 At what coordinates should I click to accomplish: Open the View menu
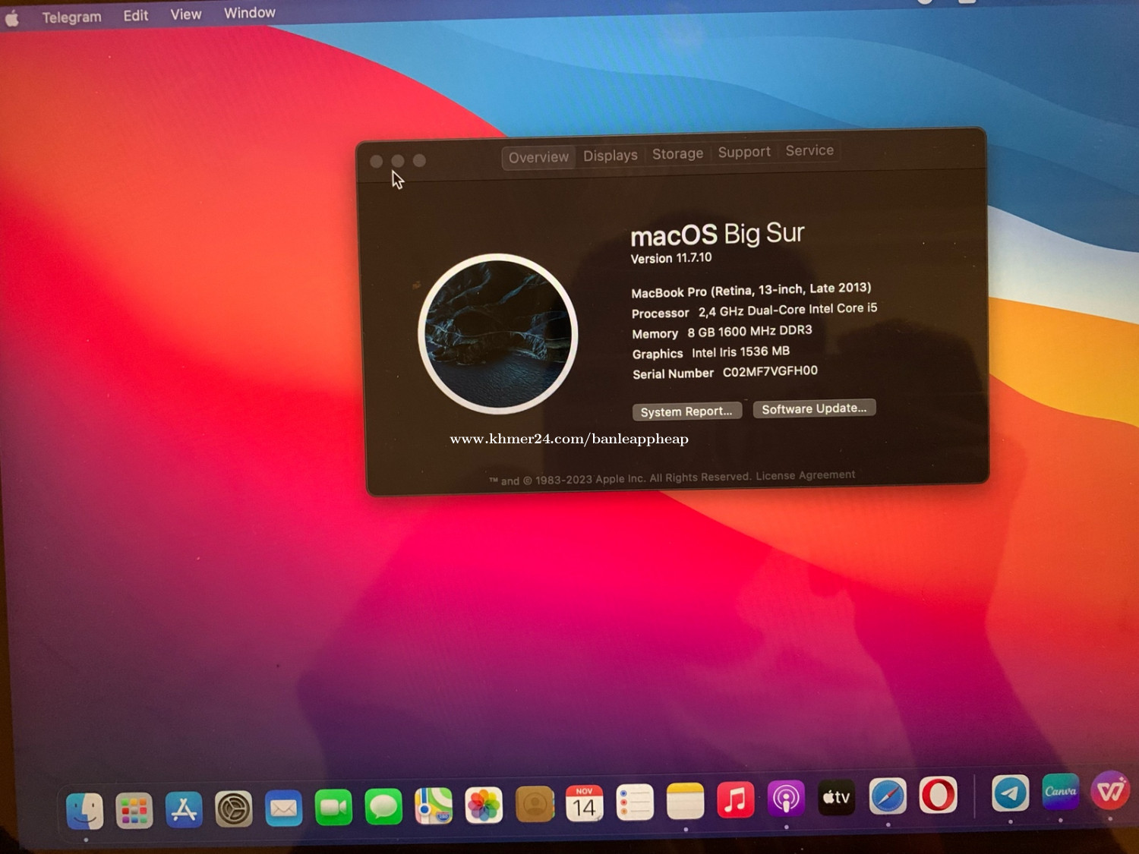(x=186, y=14)
